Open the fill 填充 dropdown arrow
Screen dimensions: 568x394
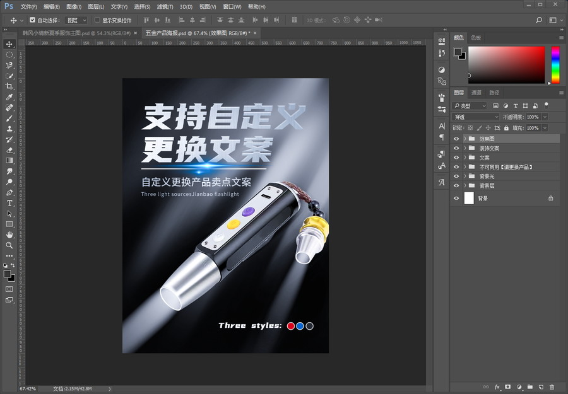[x=545, y=128]
